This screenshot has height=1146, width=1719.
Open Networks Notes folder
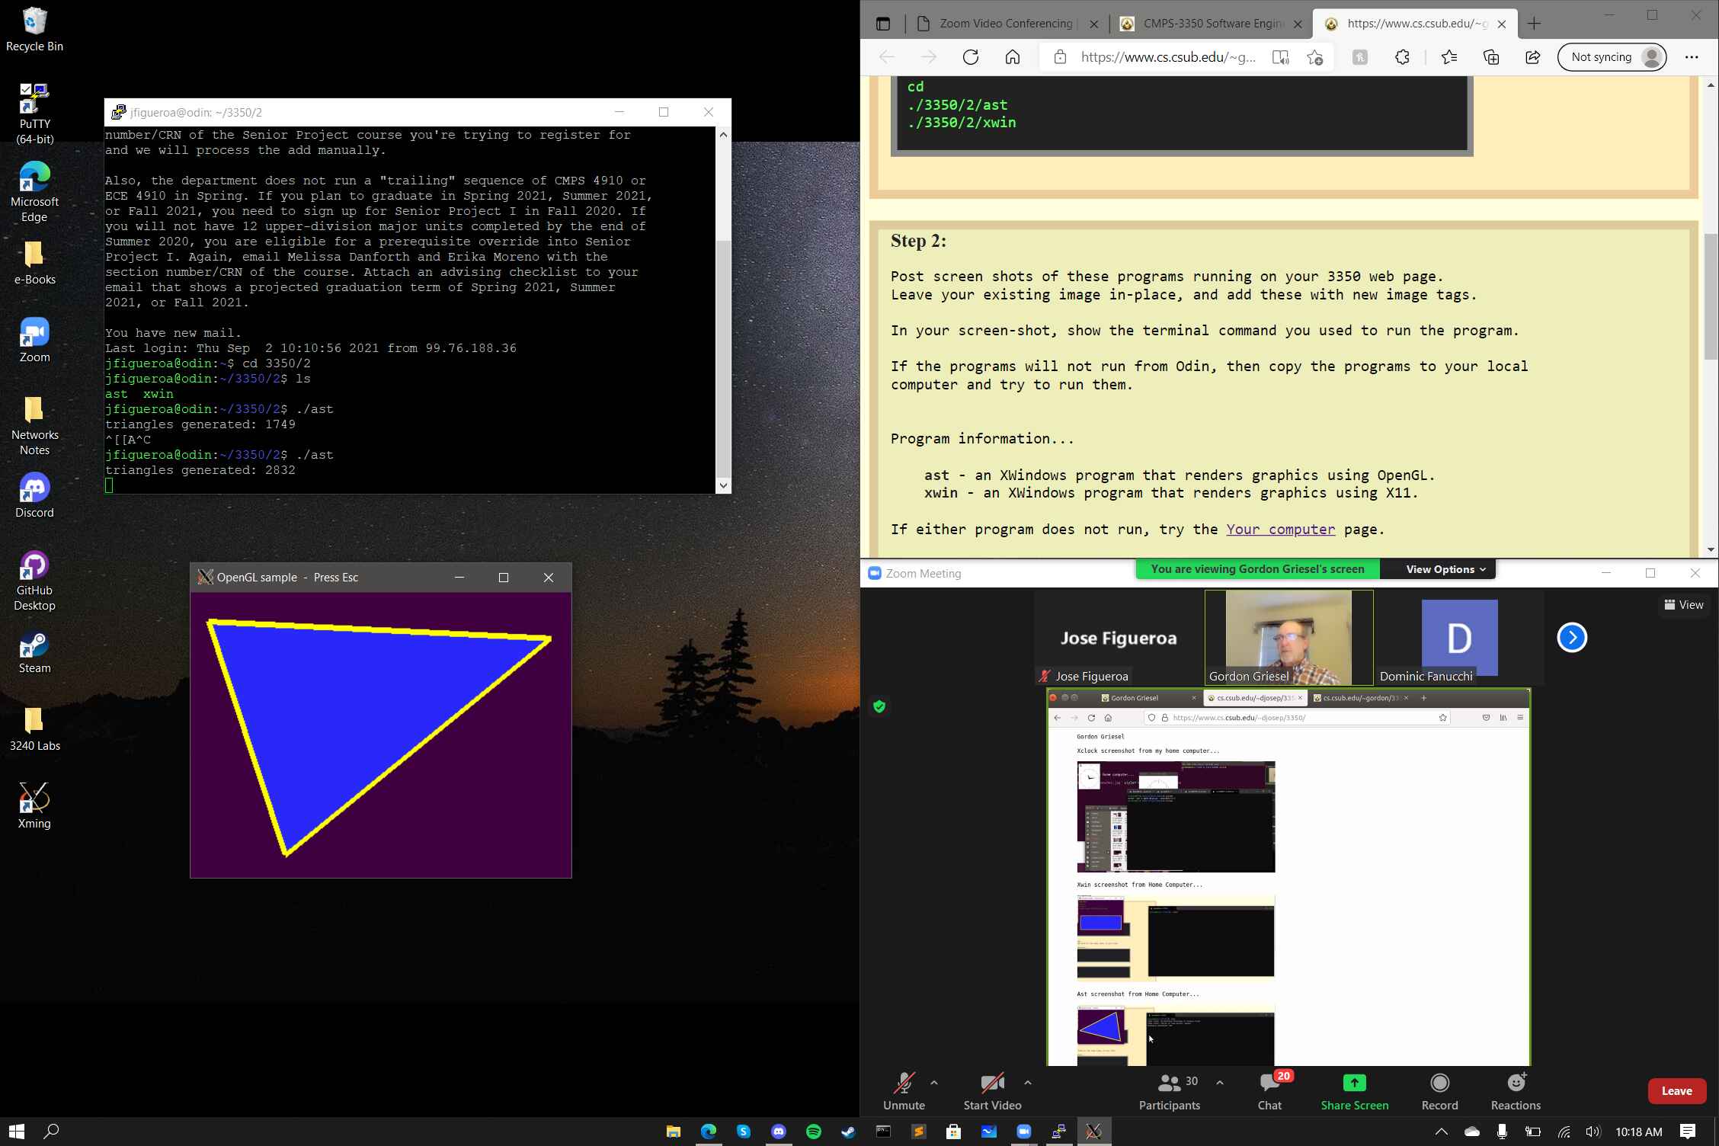pyautogui.click(x=34, y=426)
